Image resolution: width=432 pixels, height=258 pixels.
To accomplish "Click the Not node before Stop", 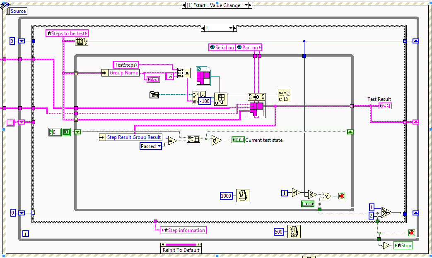I will click(x=386, y=245).
